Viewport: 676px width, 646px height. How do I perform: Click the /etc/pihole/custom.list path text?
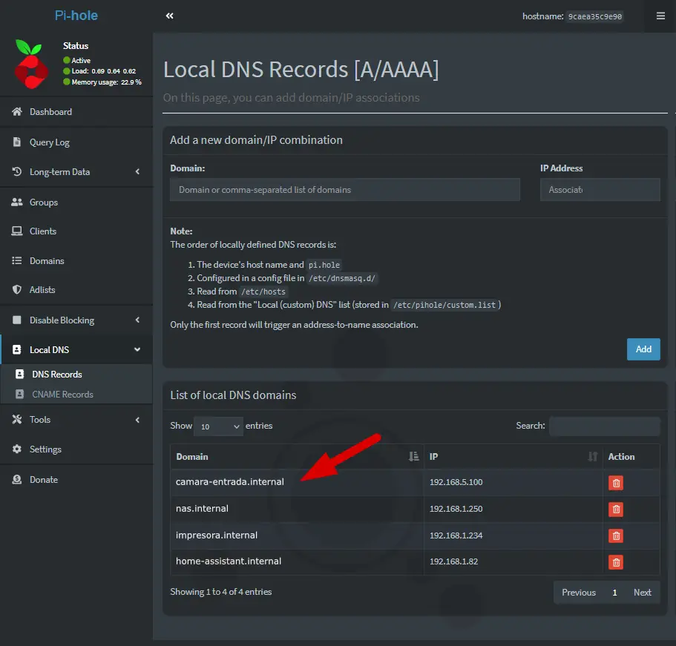pos(444,305)
